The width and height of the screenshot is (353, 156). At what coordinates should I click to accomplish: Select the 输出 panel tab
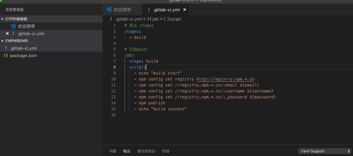pos(127,151)
